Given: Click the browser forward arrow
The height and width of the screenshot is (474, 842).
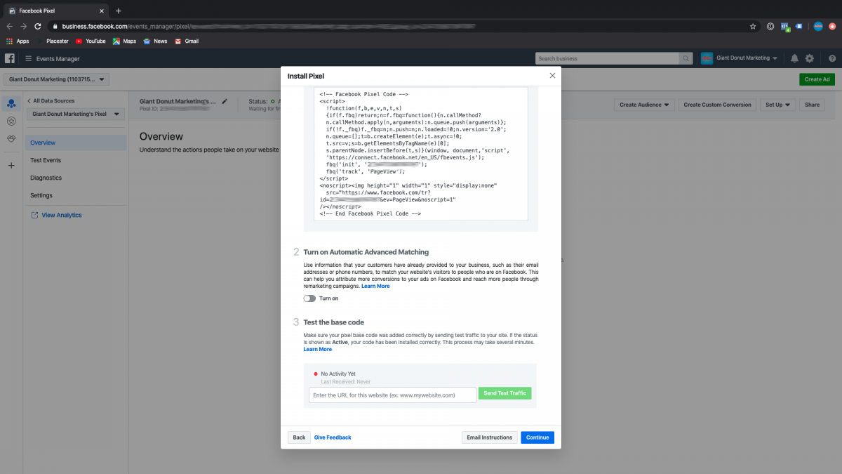Looking at the screenshot, I should pos(23,26).
